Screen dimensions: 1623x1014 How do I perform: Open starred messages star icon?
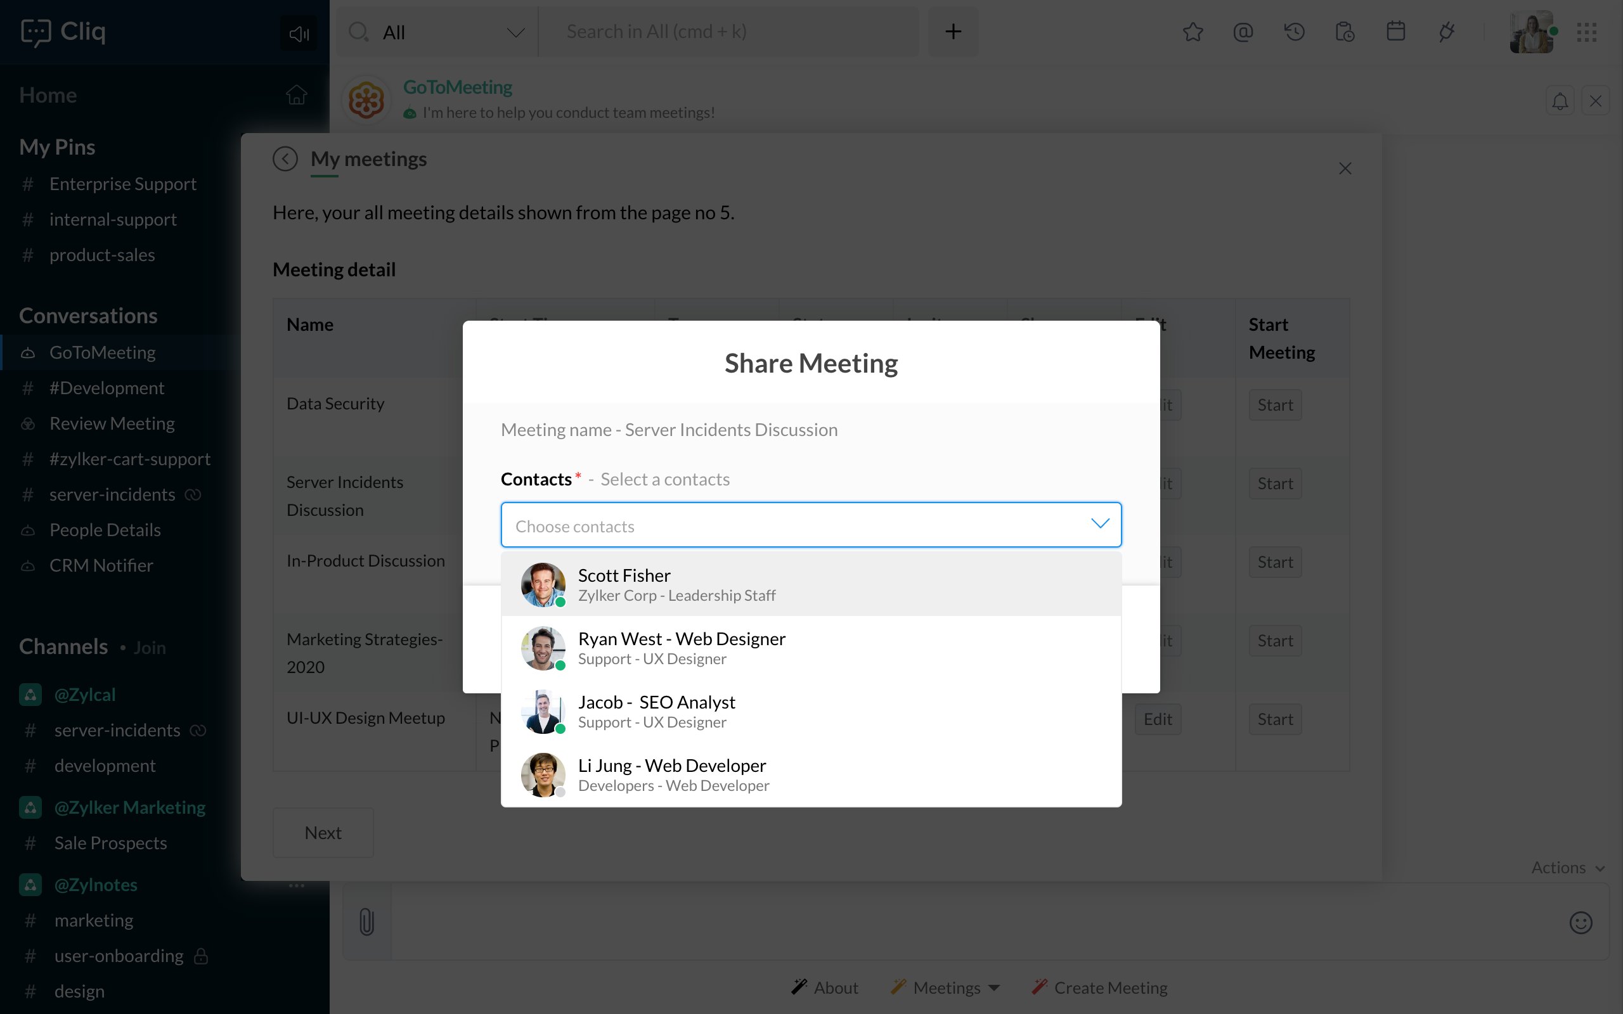click(1193, 32)
